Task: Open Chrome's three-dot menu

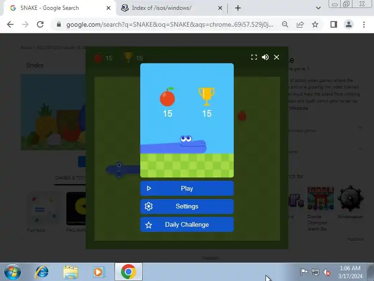Action: [364, 24]
